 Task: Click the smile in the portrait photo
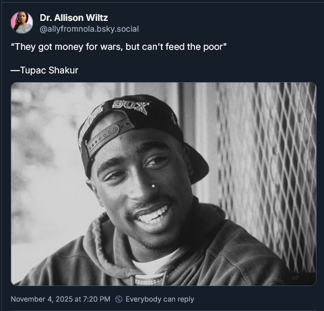point(153,215)
